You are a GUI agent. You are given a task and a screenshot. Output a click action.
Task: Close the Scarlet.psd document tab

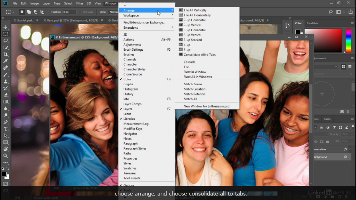(37, 20)
